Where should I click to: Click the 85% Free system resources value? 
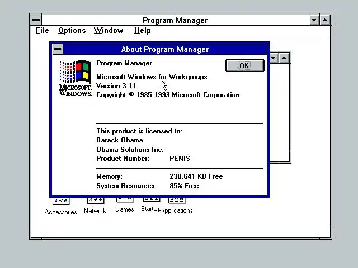(184, 186)
